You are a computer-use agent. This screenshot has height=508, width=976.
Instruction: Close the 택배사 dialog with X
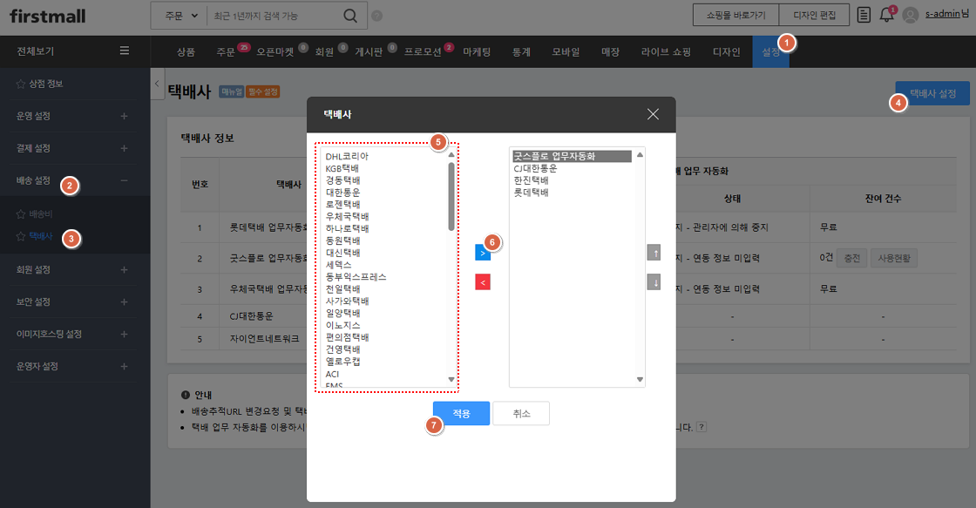[654, 114]
